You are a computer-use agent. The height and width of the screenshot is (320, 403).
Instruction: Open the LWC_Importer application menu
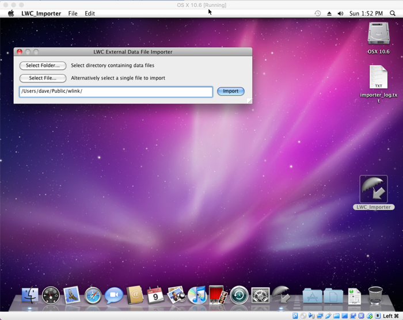(x=41, y=13)
